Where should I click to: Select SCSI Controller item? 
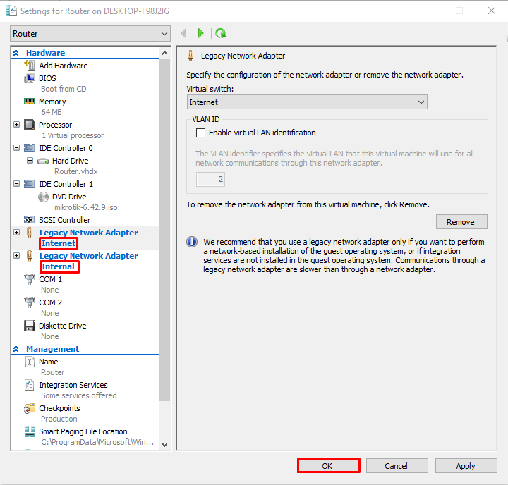[x=64, y=220]
